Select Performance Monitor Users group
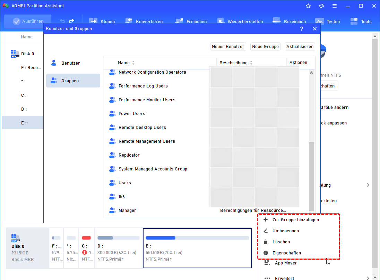This screenshot has width=380, height=280. (x=147, y=100)
